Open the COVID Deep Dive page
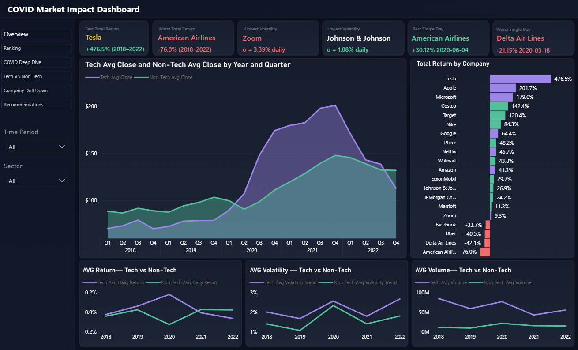This screenshot has height=350, width=578. [37, 62]
